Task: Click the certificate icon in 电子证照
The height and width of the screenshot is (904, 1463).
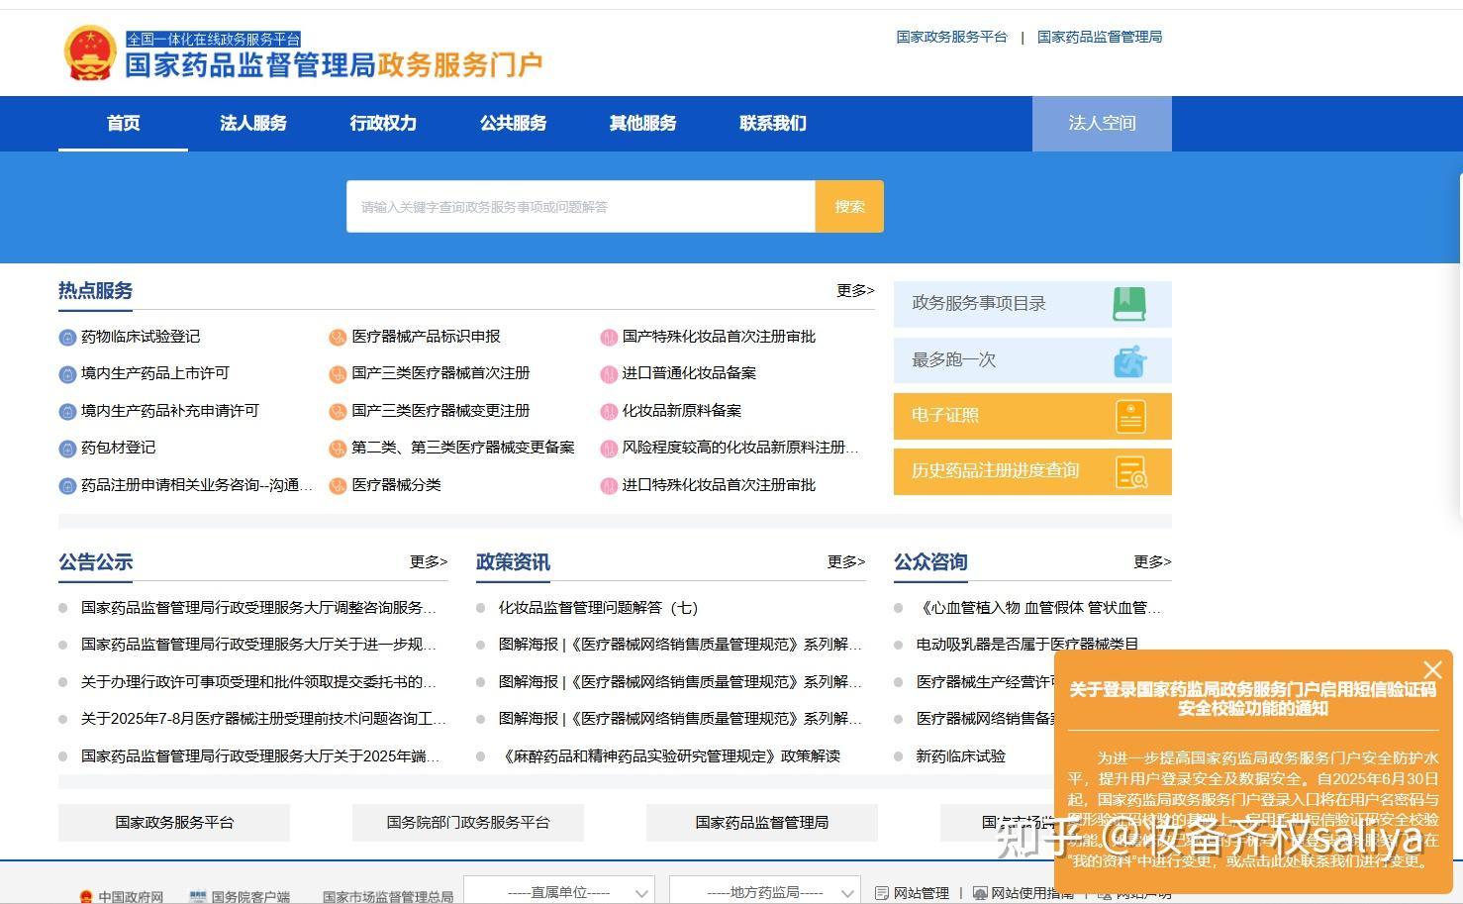Action: (1130, 416)
